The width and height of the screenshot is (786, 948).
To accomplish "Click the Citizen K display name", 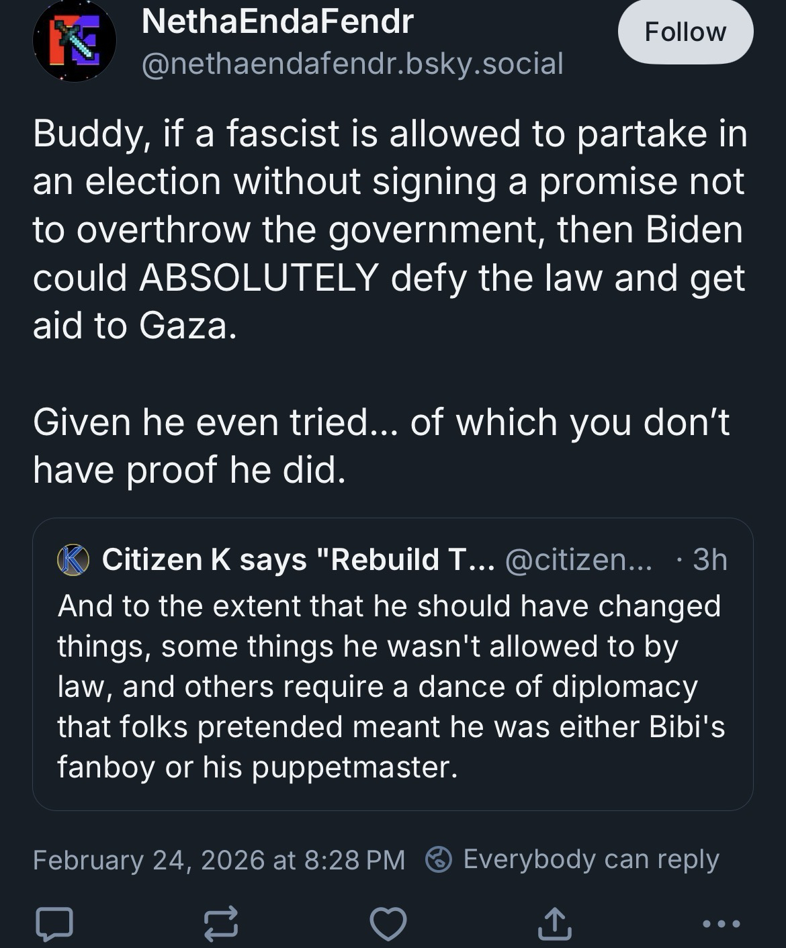I will [x=298, y=560].
